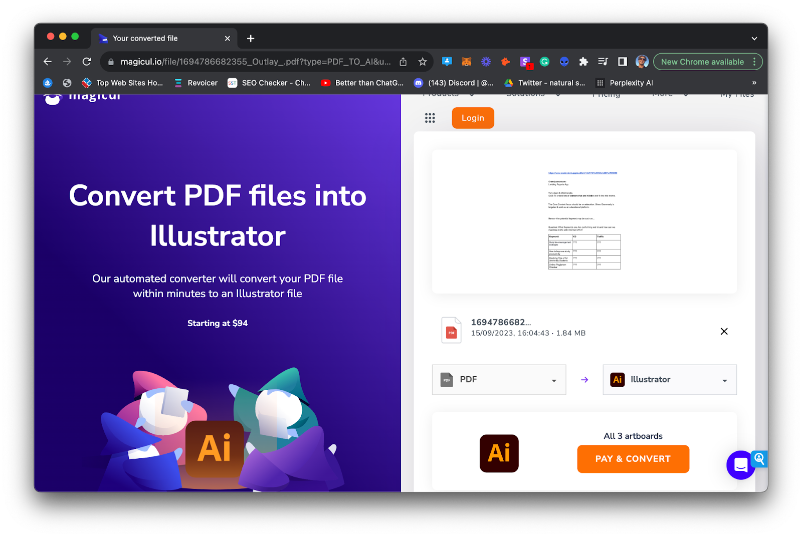
Task: Open the PDF source format dropdown
Action: [499, 380]
